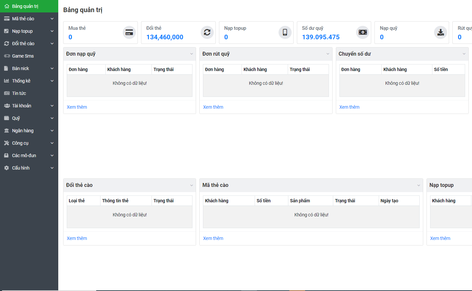Click the home icon beside Bảng quản trị

tap(7, 6)
